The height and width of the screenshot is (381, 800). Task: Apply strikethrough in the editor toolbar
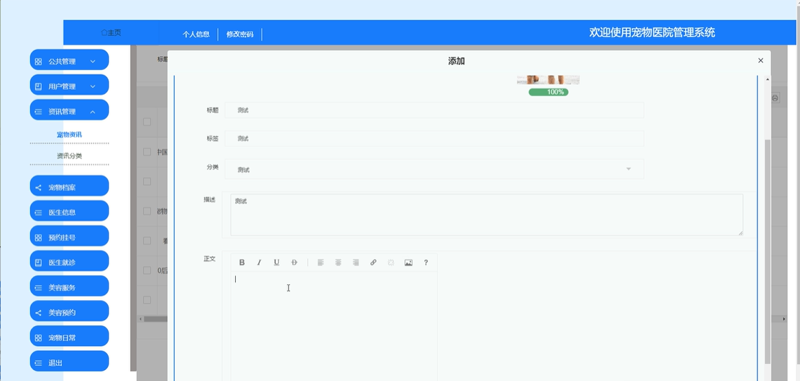294,262
